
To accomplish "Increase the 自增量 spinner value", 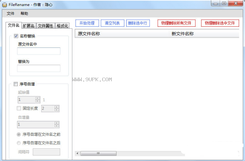I will pos(57,123).
